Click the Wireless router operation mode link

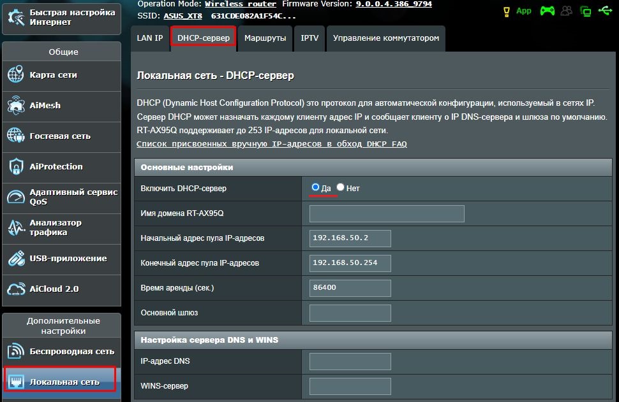[x=241, y=4]
